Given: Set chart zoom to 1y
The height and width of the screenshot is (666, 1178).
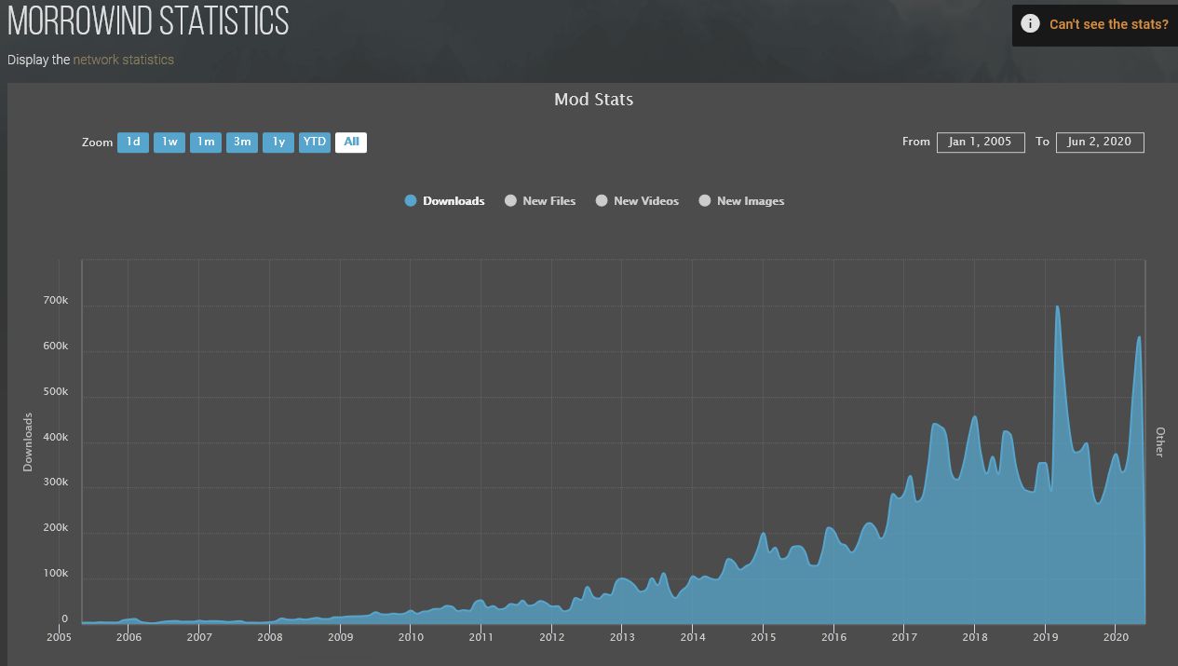Looking at the screenshot, I should click(278, 143).
